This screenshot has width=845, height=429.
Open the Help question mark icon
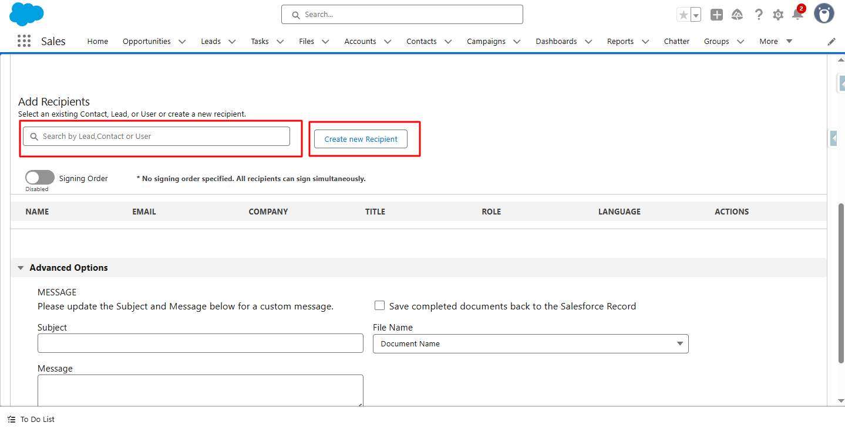click(x=759, y=15)
